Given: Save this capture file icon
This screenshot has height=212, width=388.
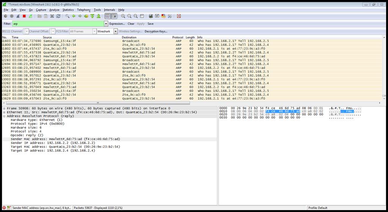Looking at the screenshot, I should (46, 16).
